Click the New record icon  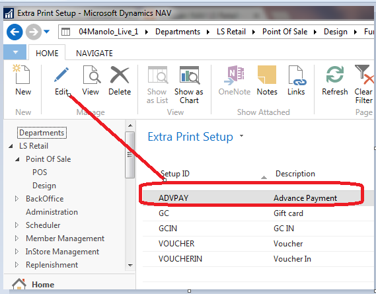pos(22,74)
